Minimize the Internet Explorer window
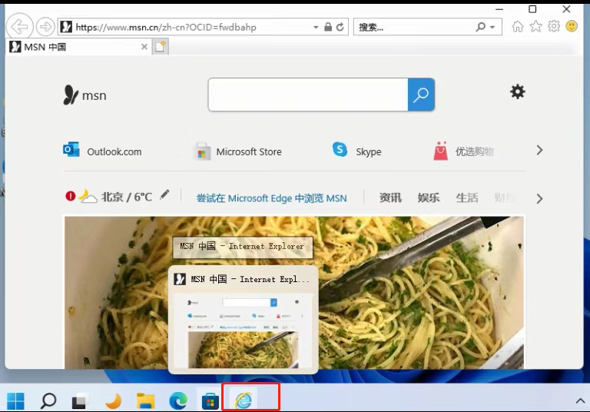The image size is (590, 412). (x=499, y=9)
